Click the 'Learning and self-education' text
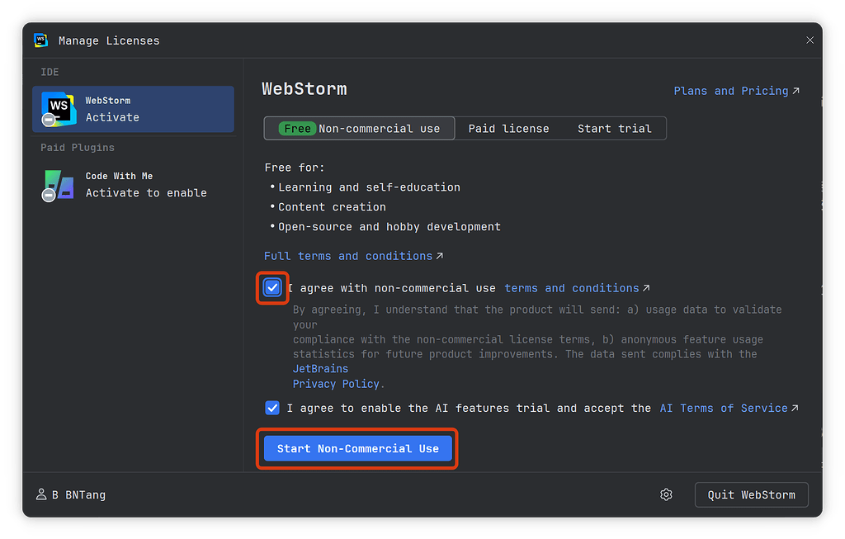 [369, 187]
